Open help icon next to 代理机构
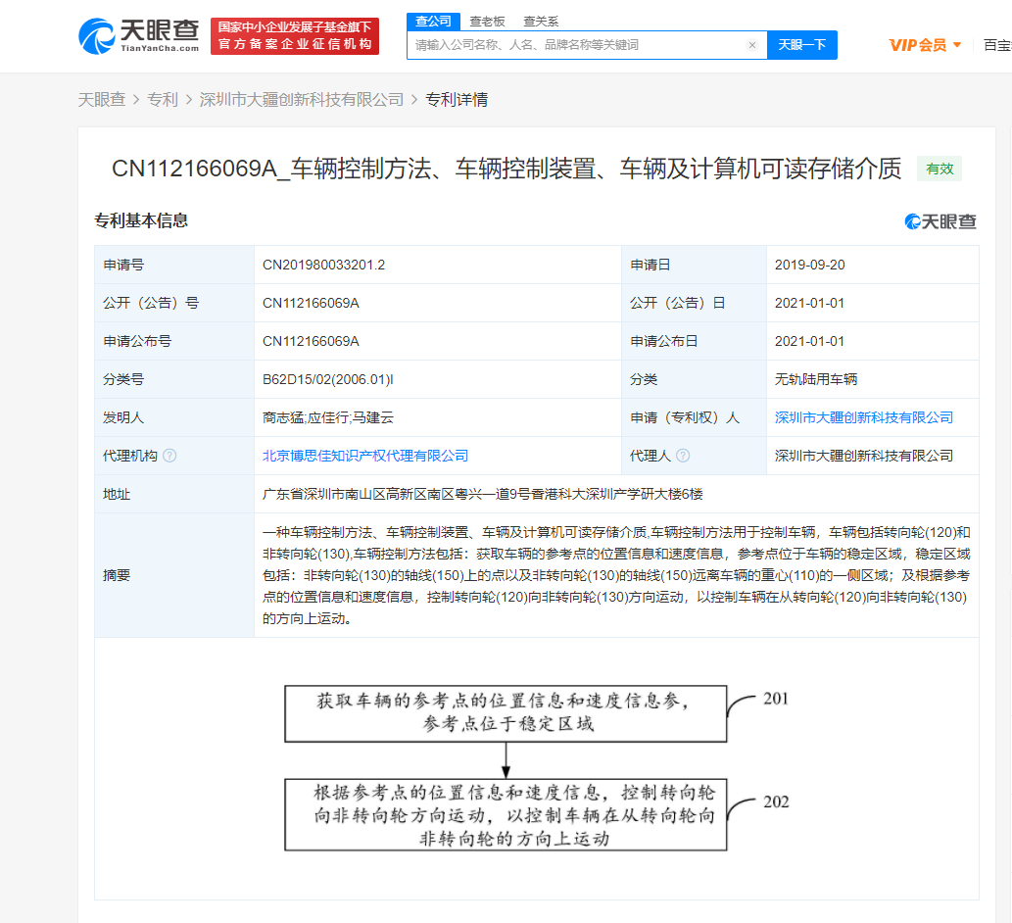The height and width of the screenshot is (923, 1012). 169,456
